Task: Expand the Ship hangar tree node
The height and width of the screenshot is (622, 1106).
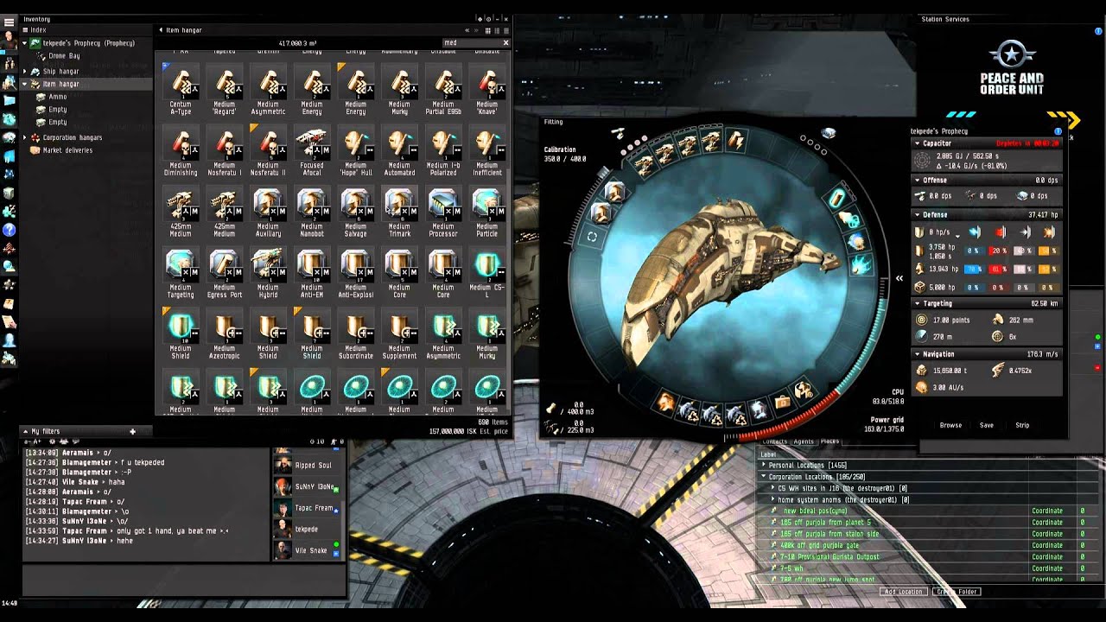Action: click(x=25, y=72)
